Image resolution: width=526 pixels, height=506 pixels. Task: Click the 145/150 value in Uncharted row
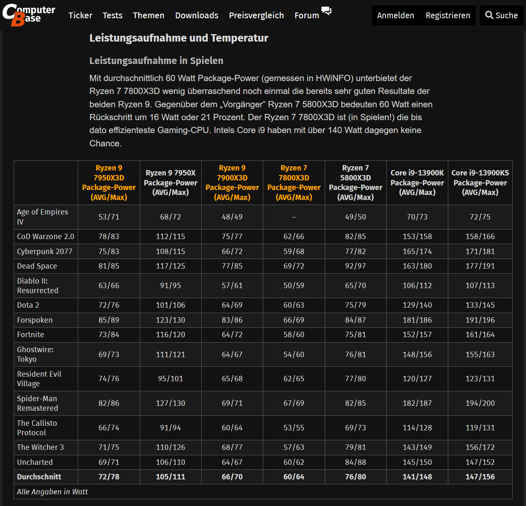[417, 462]
